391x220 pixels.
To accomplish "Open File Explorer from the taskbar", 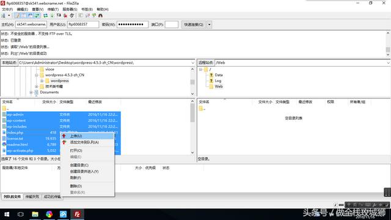I will pos(35,214).
